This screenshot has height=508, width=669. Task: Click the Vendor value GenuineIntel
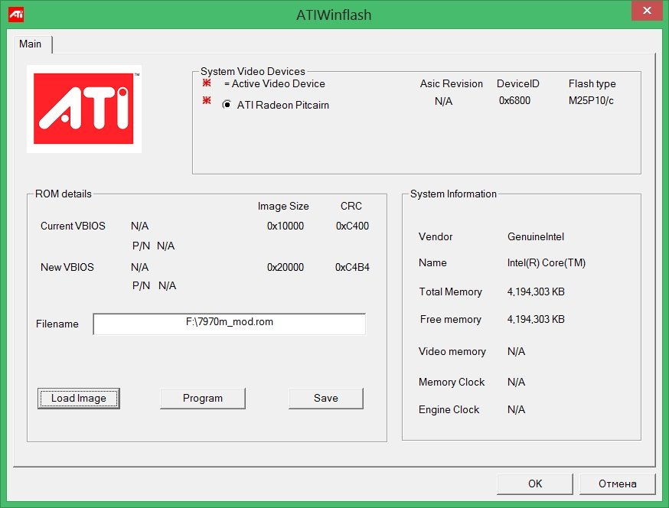point(536,236)
